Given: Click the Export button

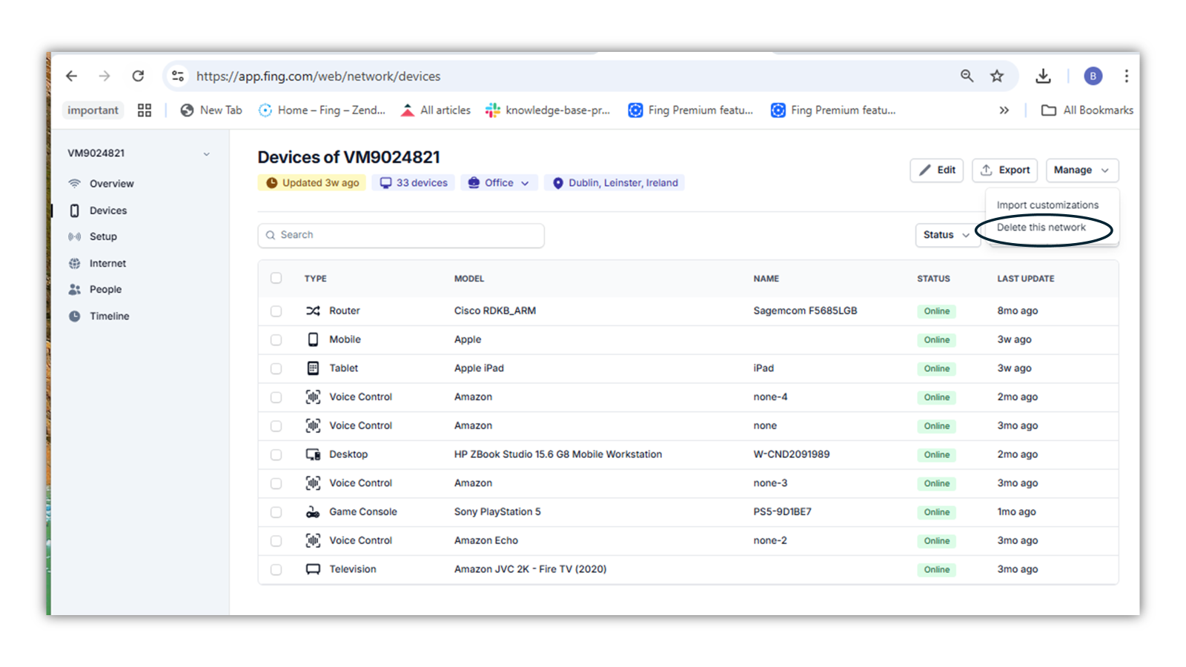Looking at the screenshot, I should tap(1004, 170).
